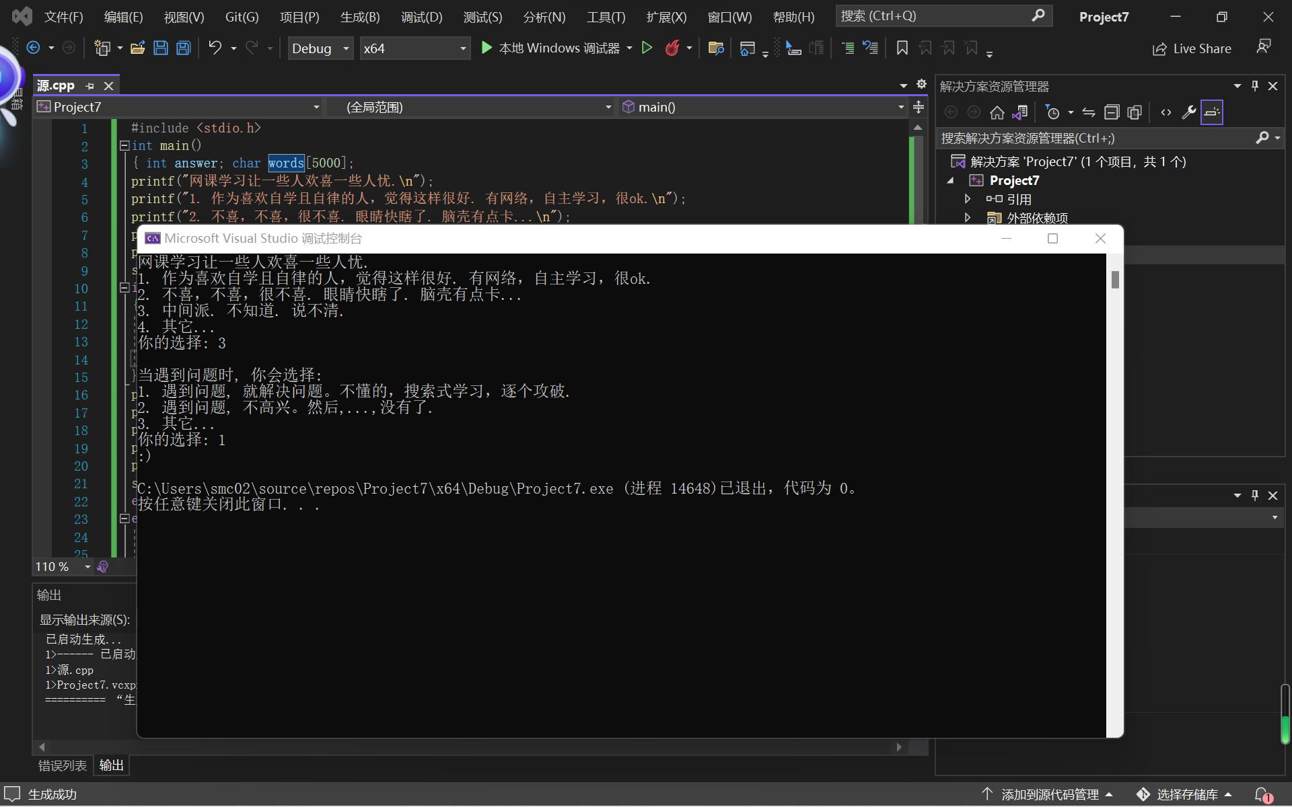The height and width of the screenshot is (807, 1292).
Task: Start the local Windows debugger
Action: click(x=551, y=48)
